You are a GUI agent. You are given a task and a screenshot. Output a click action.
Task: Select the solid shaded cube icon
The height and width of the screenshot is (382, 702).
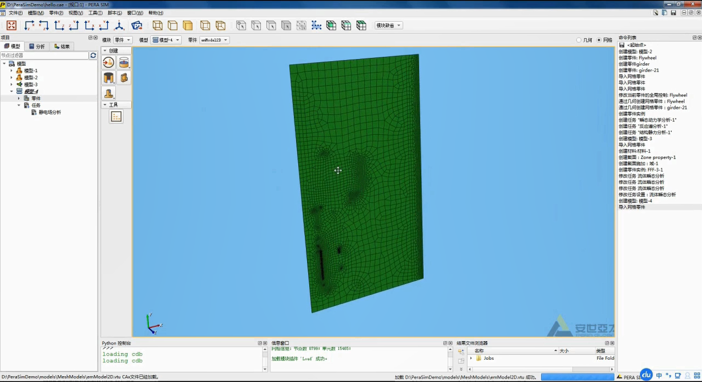click(187, 25)
